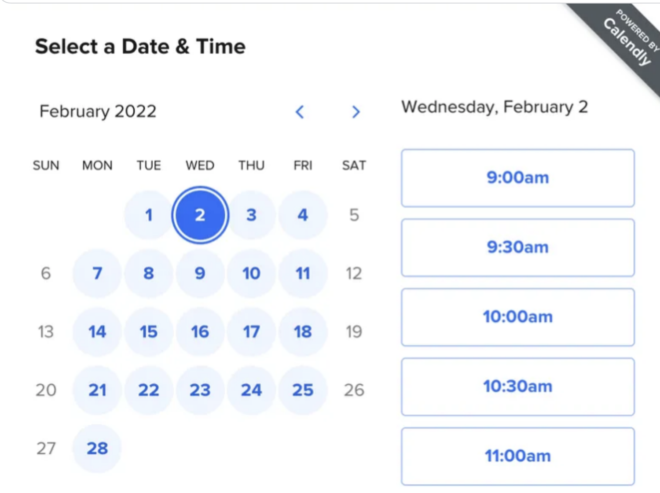Select Monday, February 28

pos(97,448)
